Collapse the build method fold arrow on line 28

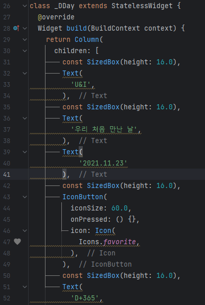[25, 29]
